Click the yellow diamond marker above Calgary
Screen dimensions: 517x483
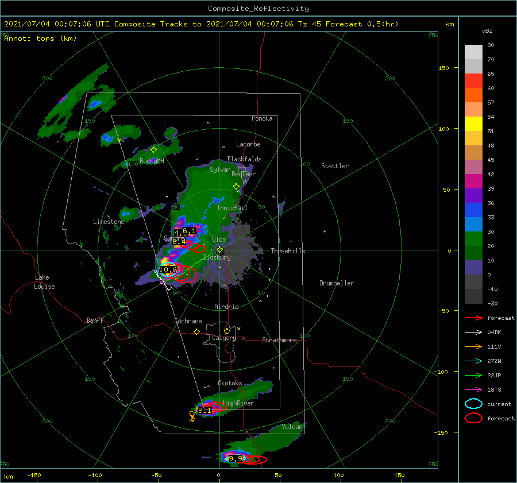click(227, 331)
